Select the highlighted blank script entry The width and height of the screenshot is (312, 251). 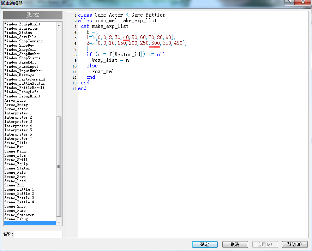tap(30, 223)
